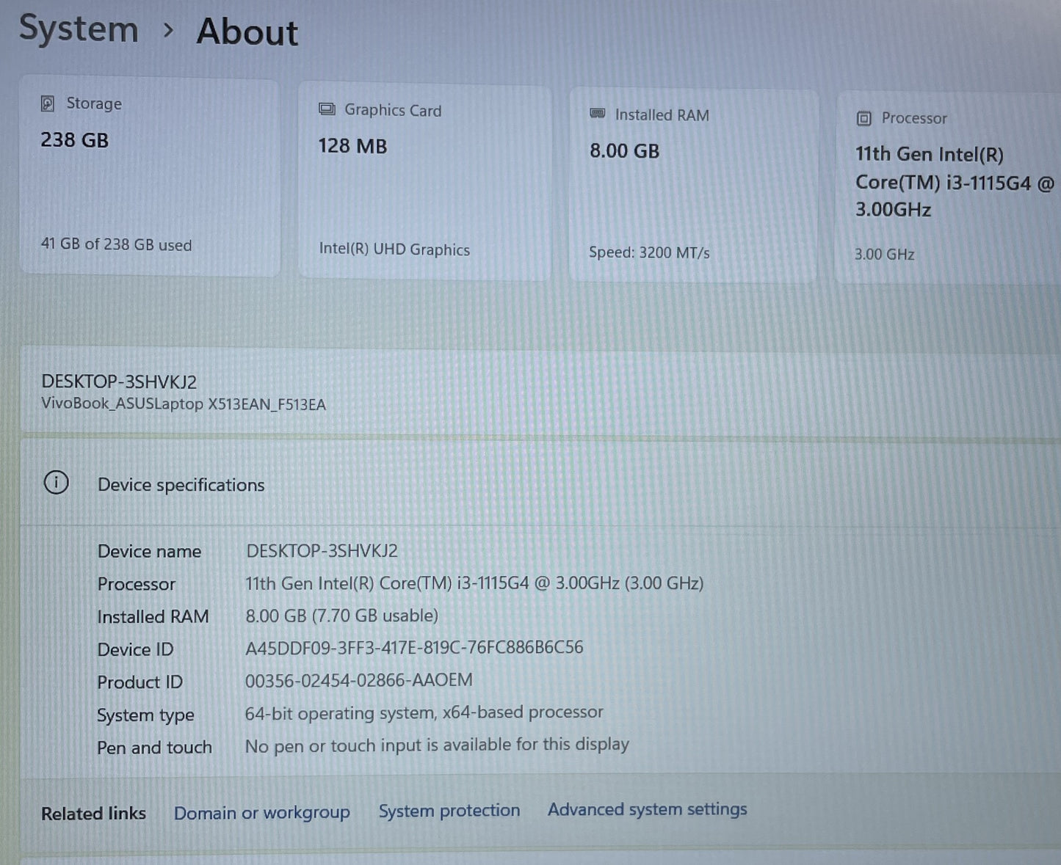
Task: Click the info icon beside Device specifications
Action: pos(56,483)
